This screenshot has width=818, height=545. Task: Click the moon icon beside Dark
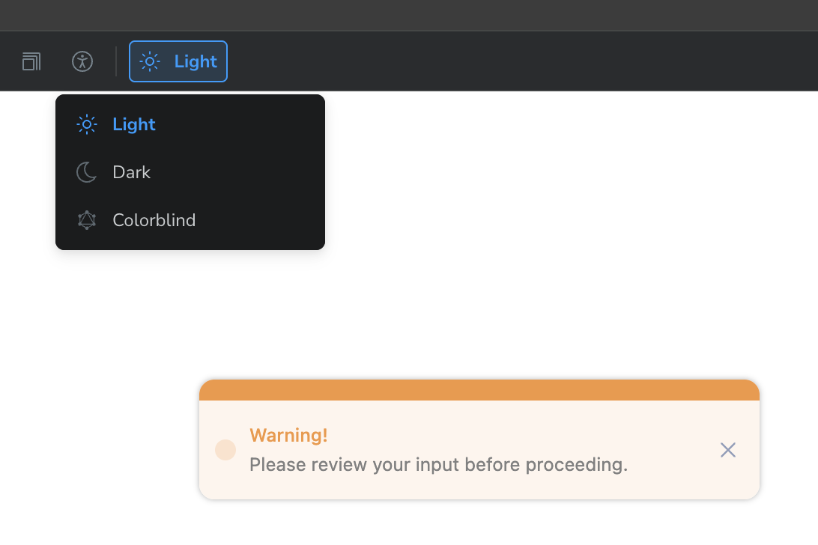(x=87, y=172)
